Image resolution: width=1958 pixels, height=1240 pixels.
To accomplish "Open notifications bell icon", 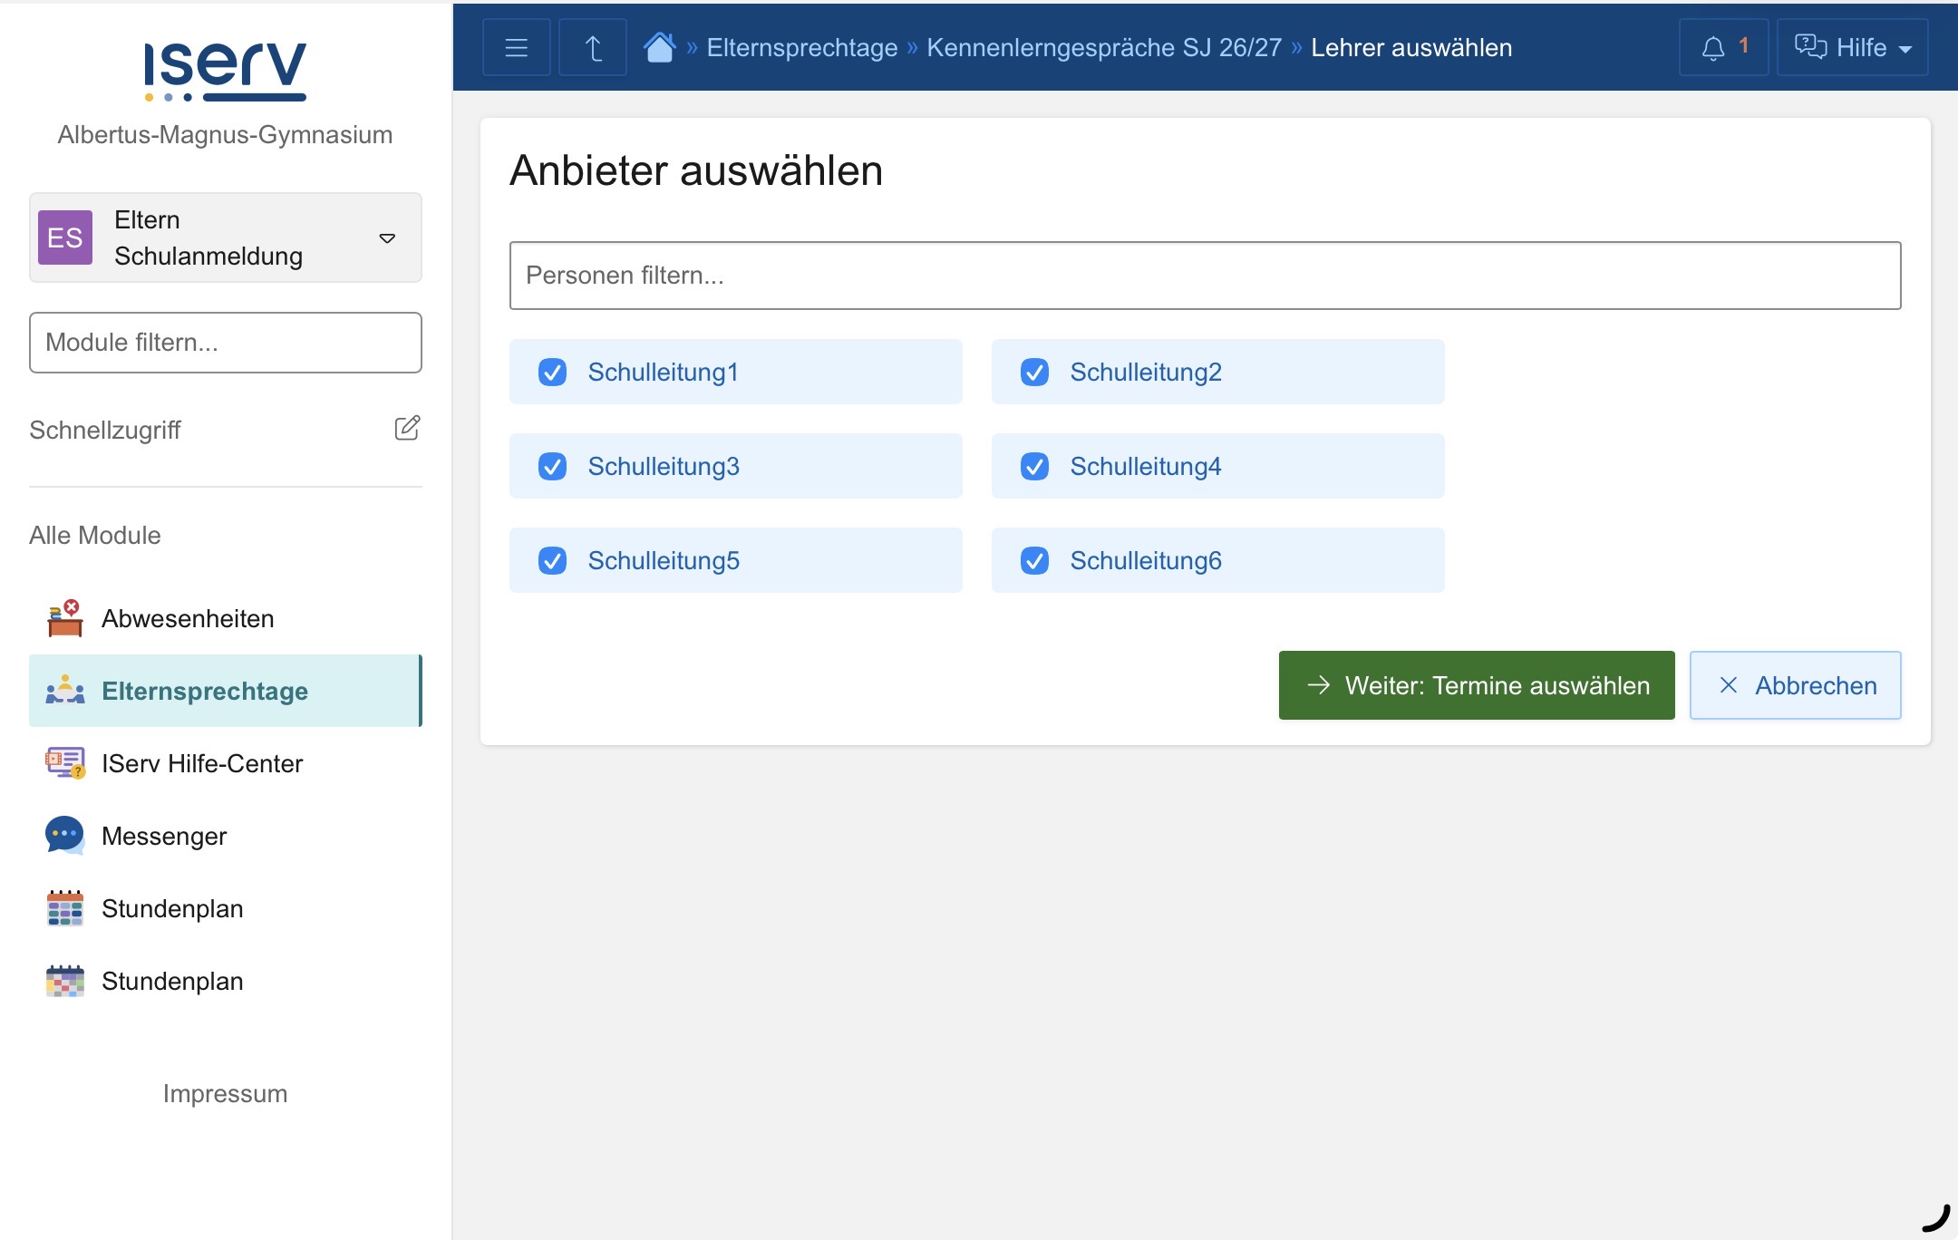I will pos(1713,48).
